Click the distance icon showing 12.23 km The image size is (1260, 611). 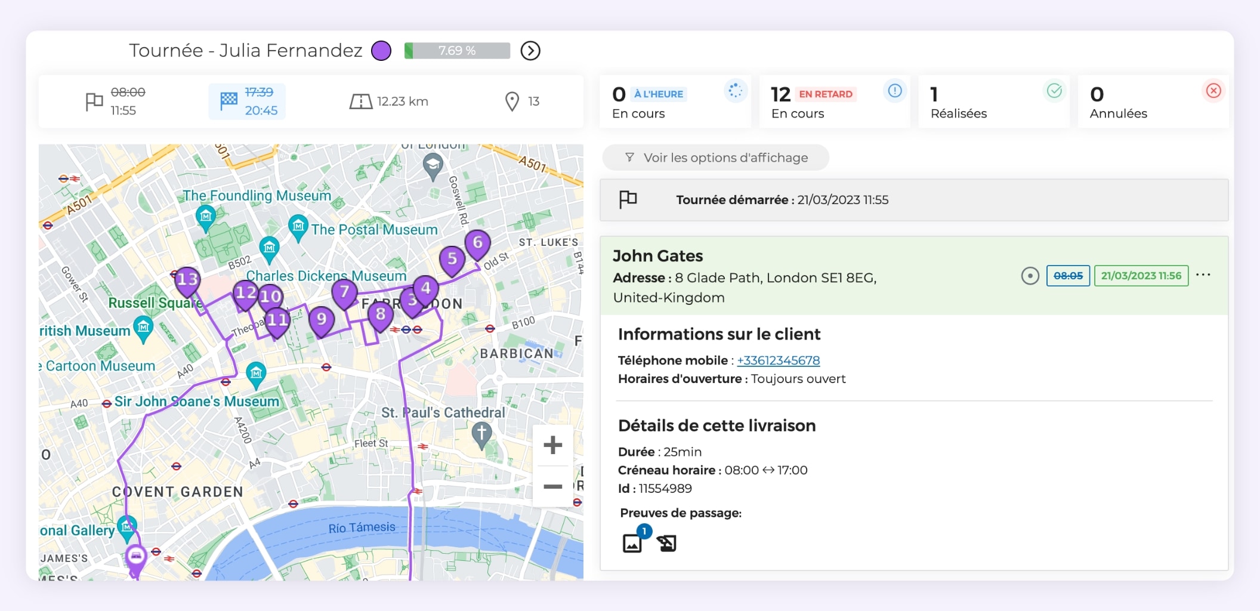[359, 101]
